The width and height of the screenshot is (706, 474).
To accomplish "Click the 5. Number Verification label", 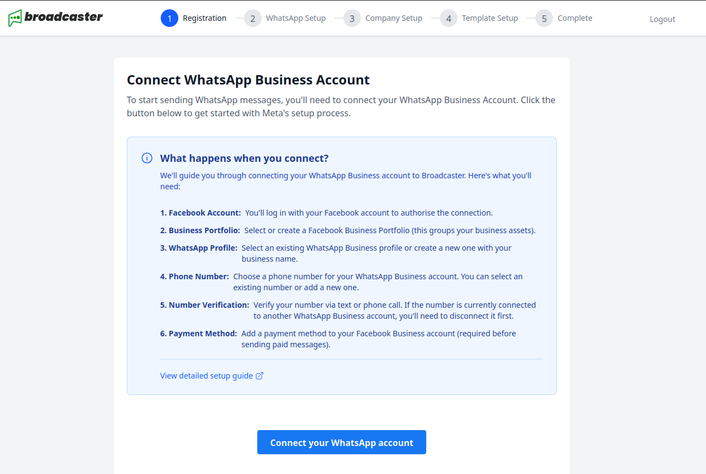I will [205, 305].
